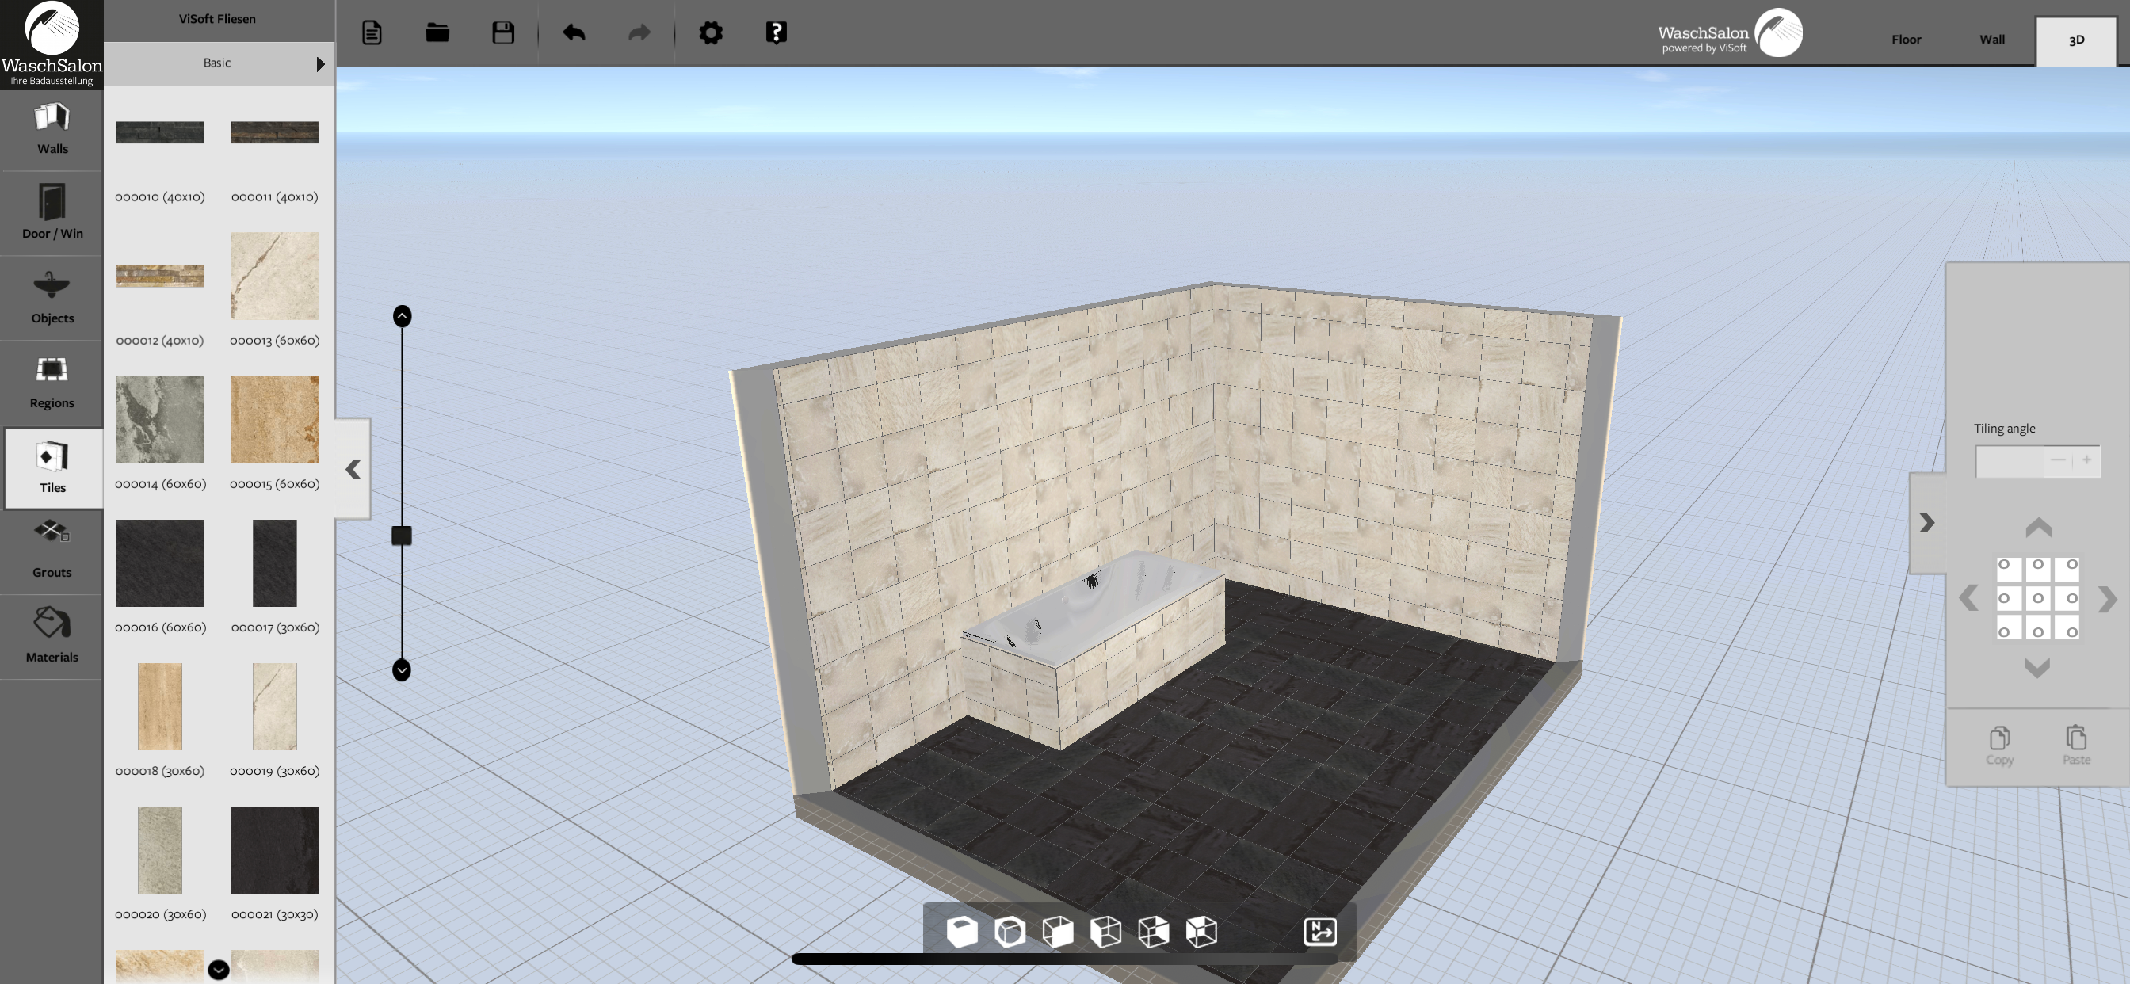Click the horizontal rotation slider bar
Image resolution: width=2130 pixels, height=984 pixels.
(1063, 959)
